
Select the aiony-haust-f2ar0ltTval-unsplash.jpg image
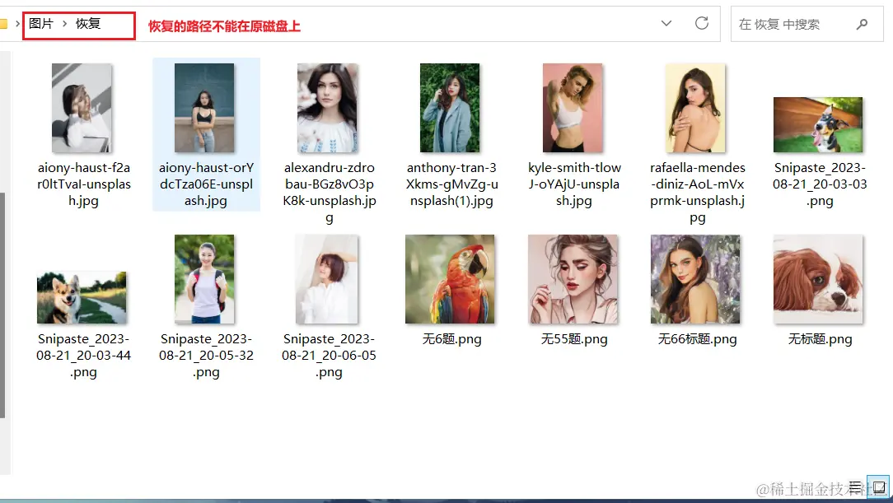(x=82, y=107)
